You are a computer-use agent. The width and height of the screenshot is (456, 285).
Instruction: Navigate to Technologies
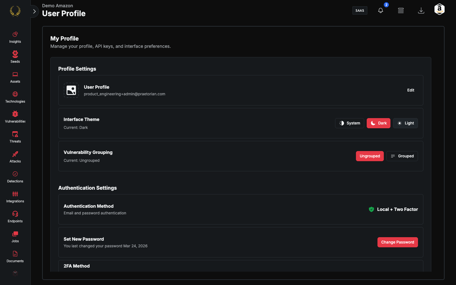[x=15, y=97]
